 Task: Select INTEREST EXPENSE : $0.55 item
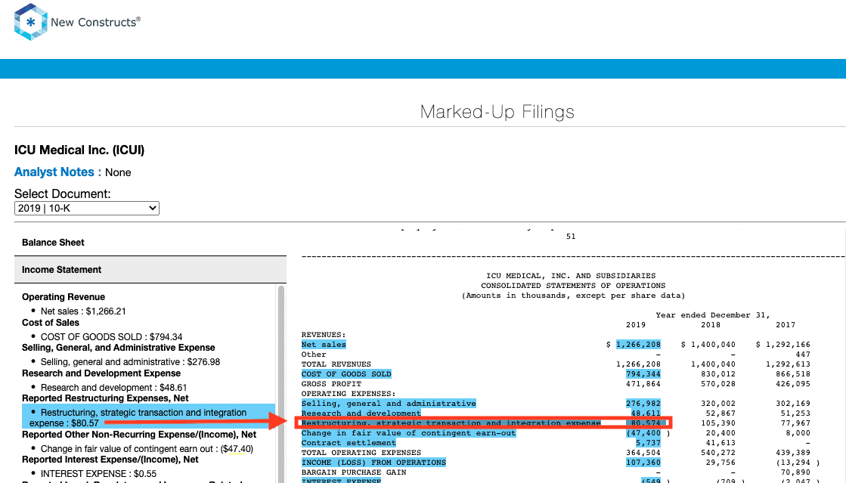[99, 474]
